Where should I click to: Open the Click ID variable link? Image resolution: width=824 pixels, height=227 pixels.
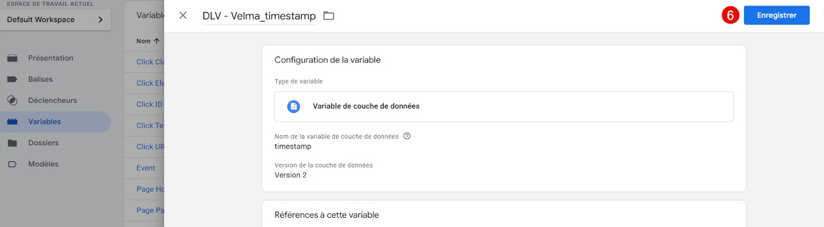click(149, 104)
